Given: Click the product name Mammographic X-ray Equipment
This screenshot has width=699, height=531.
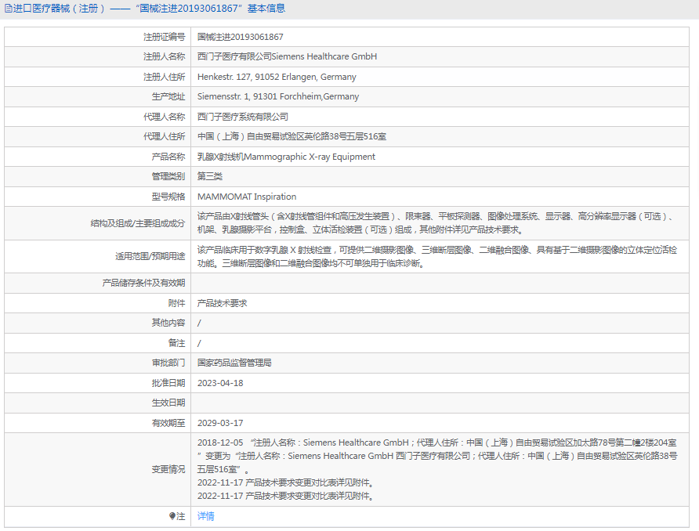Looking at the screenshot, I should [x=286, y=157].
